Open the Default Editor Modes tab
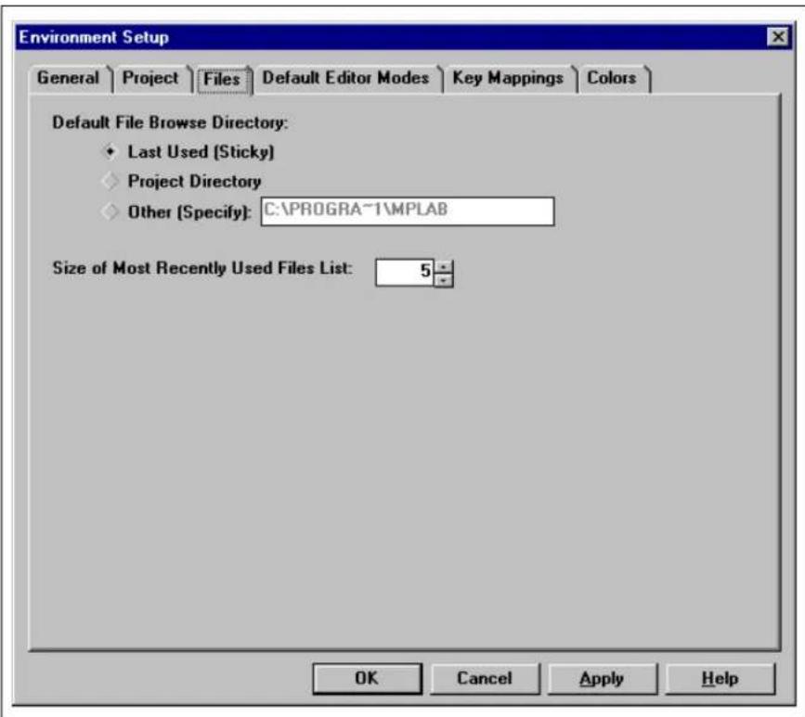805x717 pixels. pyautogui.click(x=347, y=79)
